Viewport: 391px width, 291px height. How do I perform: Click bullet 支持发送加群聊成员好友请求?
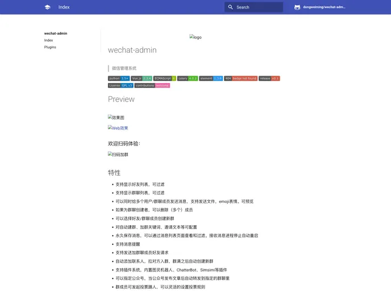coord(142,252)
